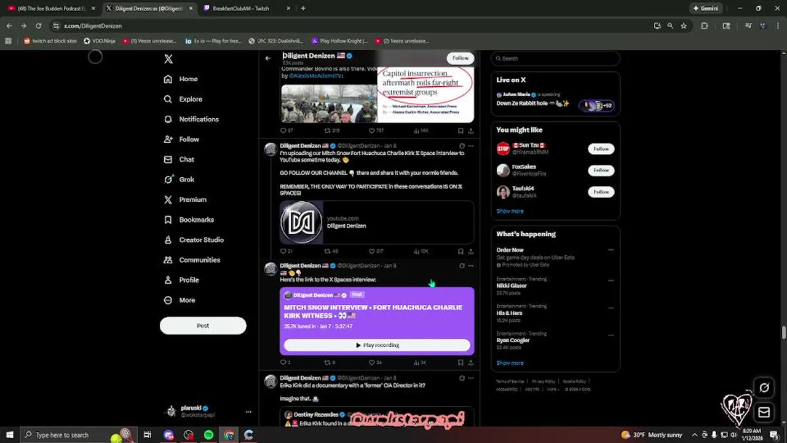787x443 pixels.
Task: Open the @AlexisMcAdamsTV mention link
Action: click(x=315, y=76)
